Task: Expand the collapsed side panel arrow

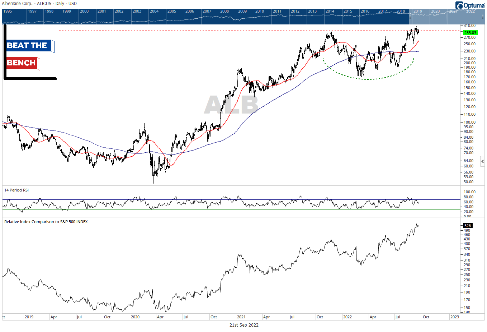Action: [x=483, y=161]
